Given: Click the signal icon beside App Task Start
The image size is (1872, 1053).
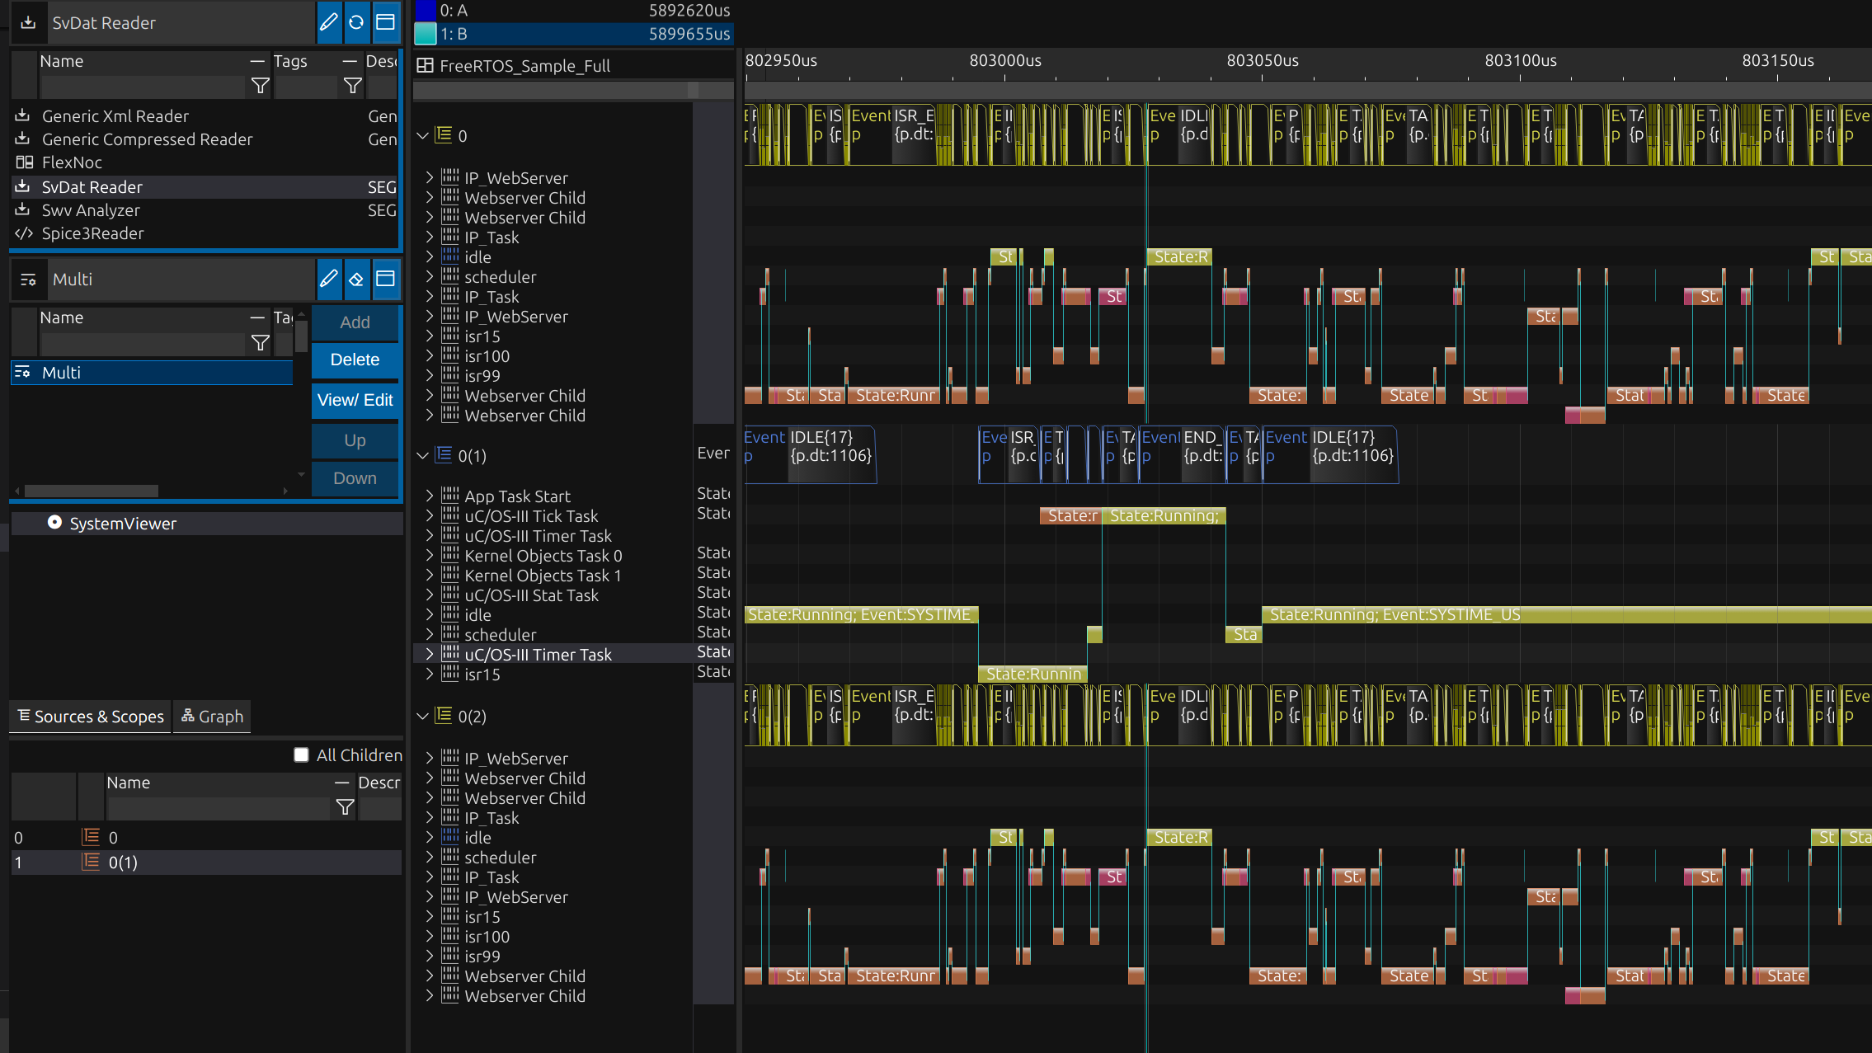Looking at the screenshot, I should tap(450, 496).
